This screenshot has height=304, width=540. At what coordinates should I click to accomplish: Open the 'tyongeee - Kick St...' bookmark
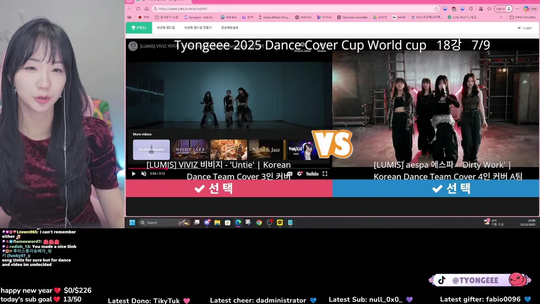tap(200, 17)
